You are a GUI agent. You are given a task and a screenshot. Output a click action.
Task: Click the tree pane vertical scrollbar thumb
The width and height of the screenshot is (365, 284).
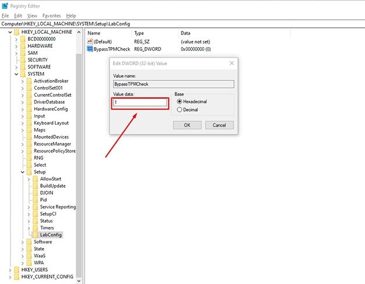79,166
